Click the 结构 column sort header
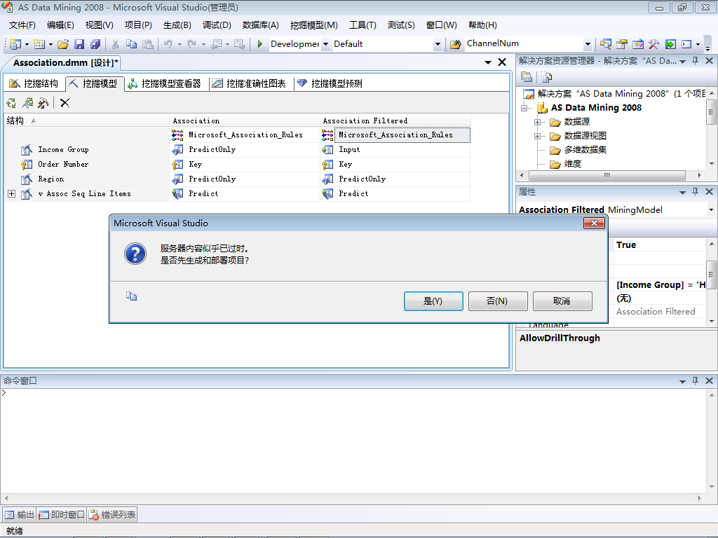This screenshot has height=538, width=718. (x=86, y=120)
